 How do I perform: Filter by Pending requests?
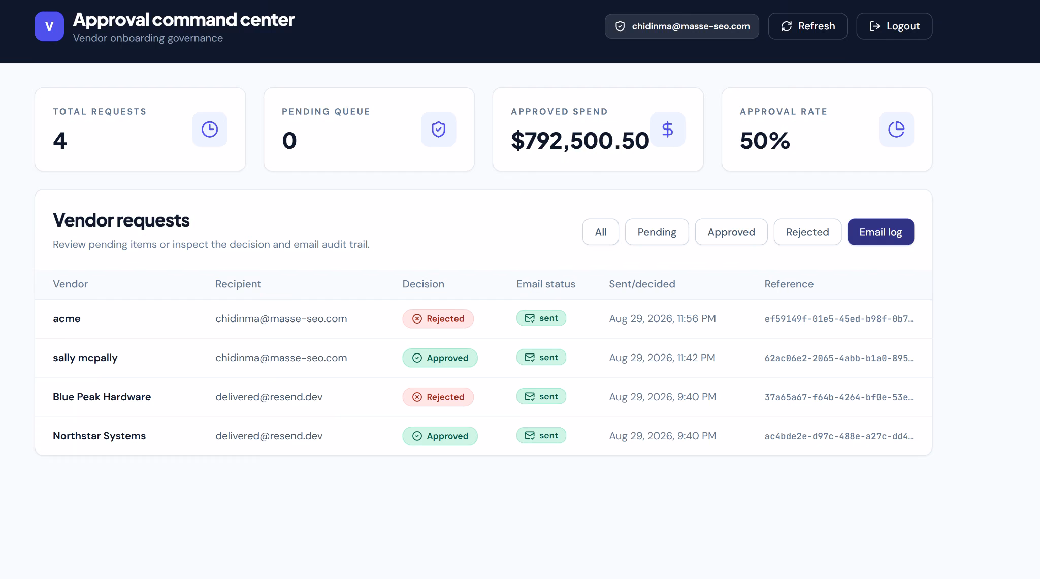[x=657, y=232]
